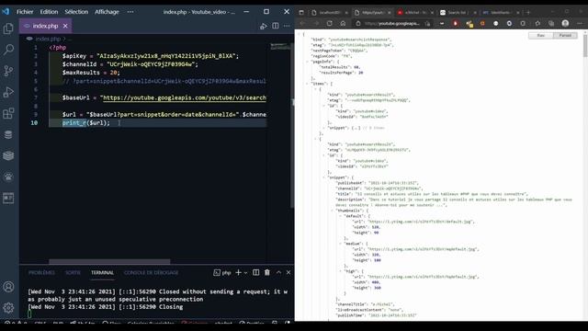Select the php terminal shell entry

tap(222, 273)
